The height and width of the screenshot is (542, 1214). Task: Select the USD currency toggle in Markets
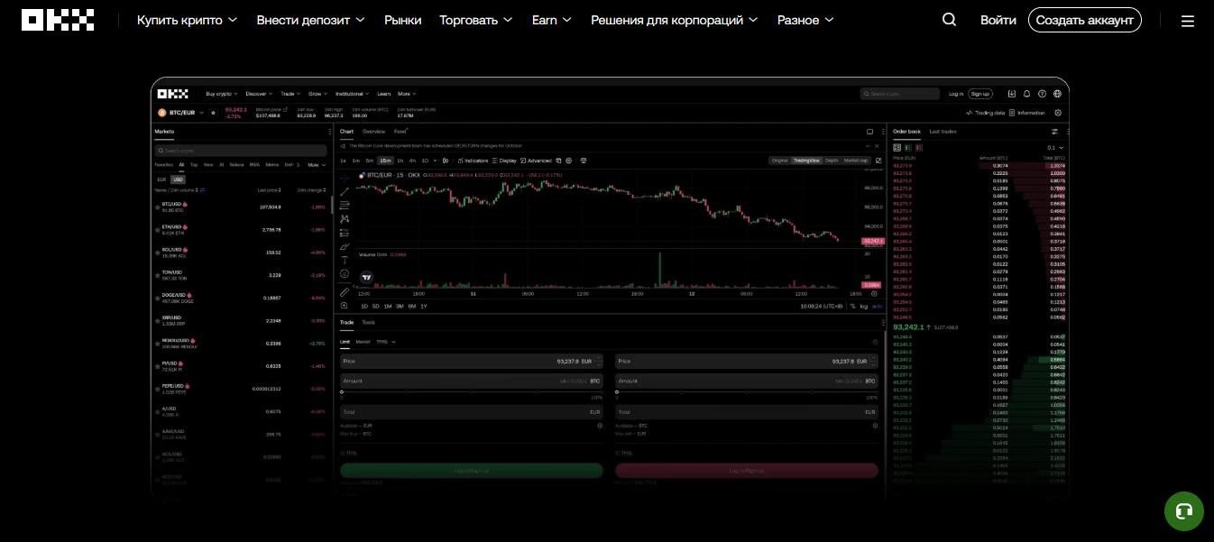click(x=178, y=179)
